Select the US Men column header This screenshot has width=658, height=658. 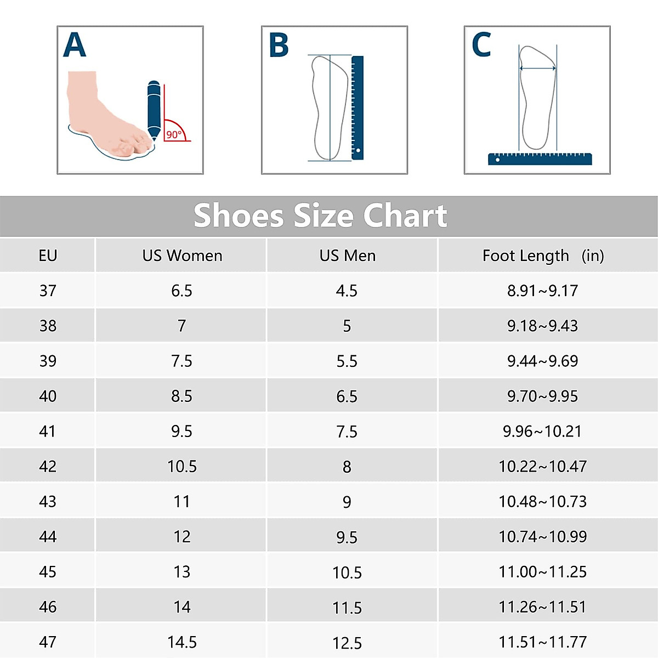pyautogui.click(x=348, y=256)
